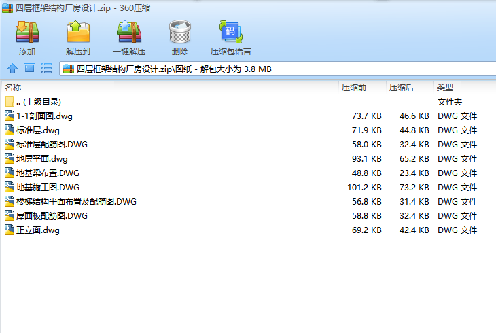
Task: Click the archive icon in the path bar
Action: 69,69
